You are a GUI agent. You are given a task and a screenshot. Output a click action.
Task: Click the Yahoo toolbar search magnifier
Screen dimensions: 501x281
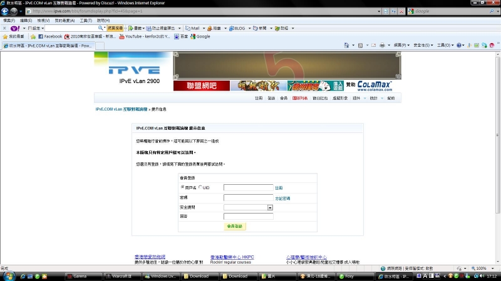point(100,28)
